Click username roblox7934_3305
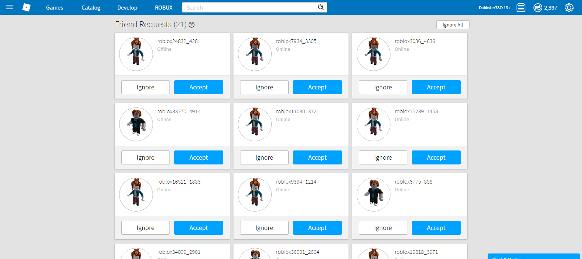Screen dimensions: 582x259 pos(296,41)
